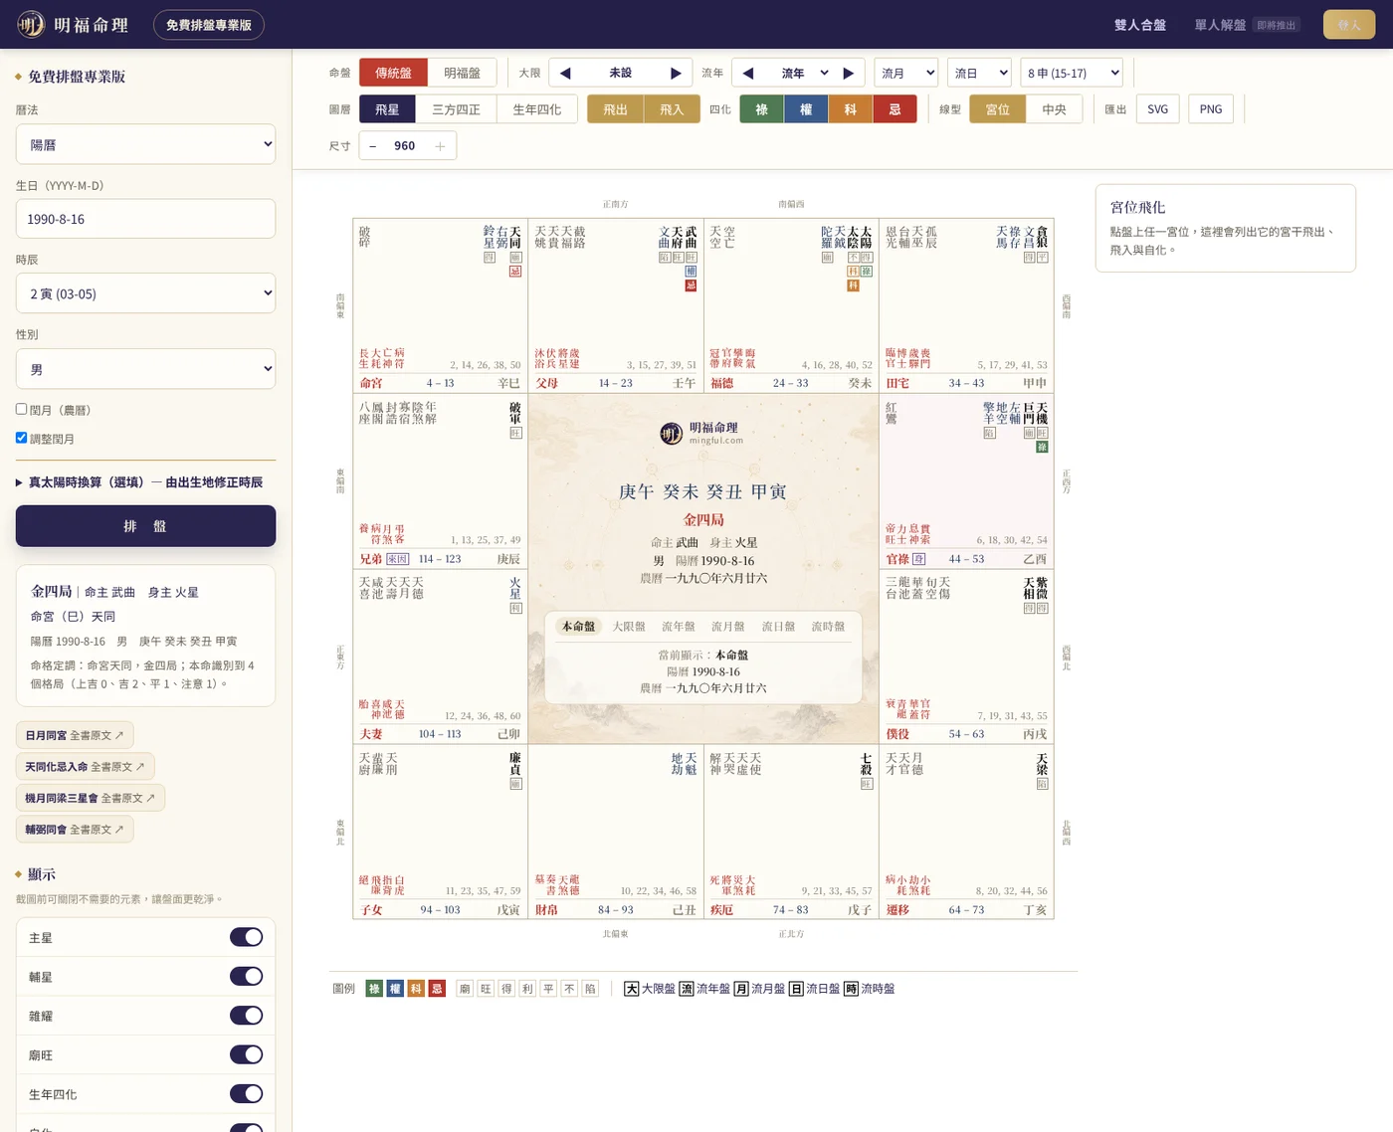
Task: Click the 排盤 submit button
Action: click(x=145, y=526)
